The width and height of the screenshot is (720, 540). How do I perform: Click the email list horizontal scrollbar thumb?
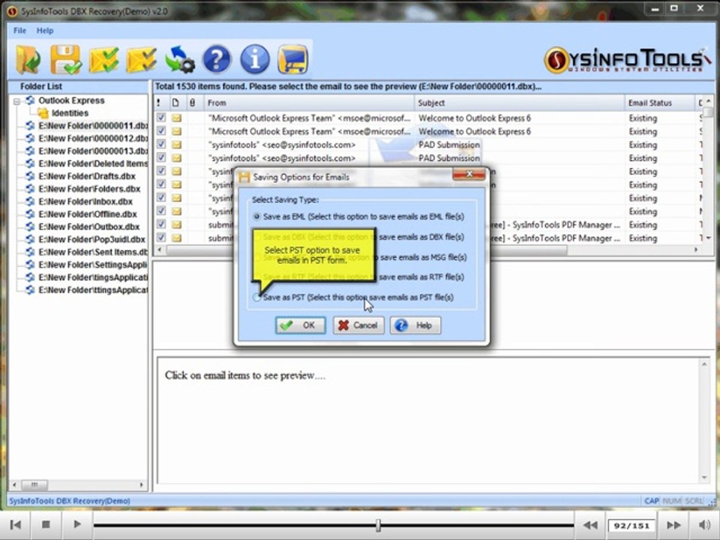(367, 250)
